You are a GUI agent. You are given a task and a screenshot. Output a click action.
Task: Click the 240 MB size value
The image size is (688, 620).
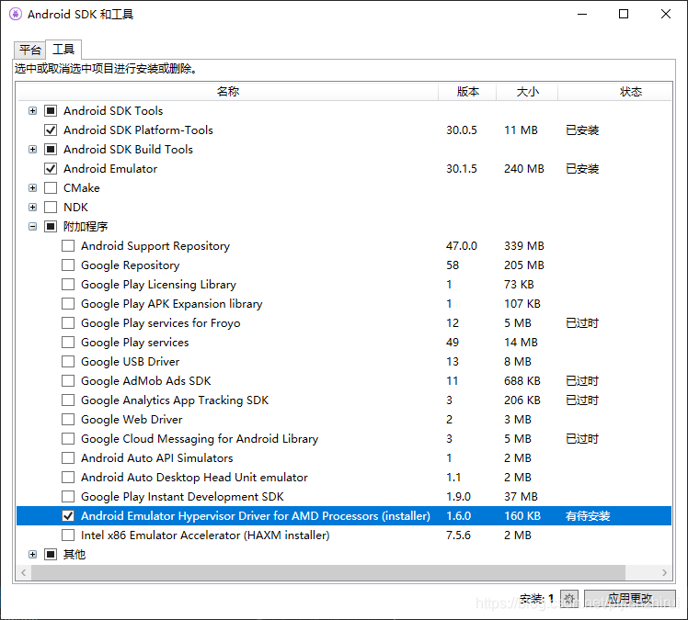pyautogui.click(x=524, y=169)
